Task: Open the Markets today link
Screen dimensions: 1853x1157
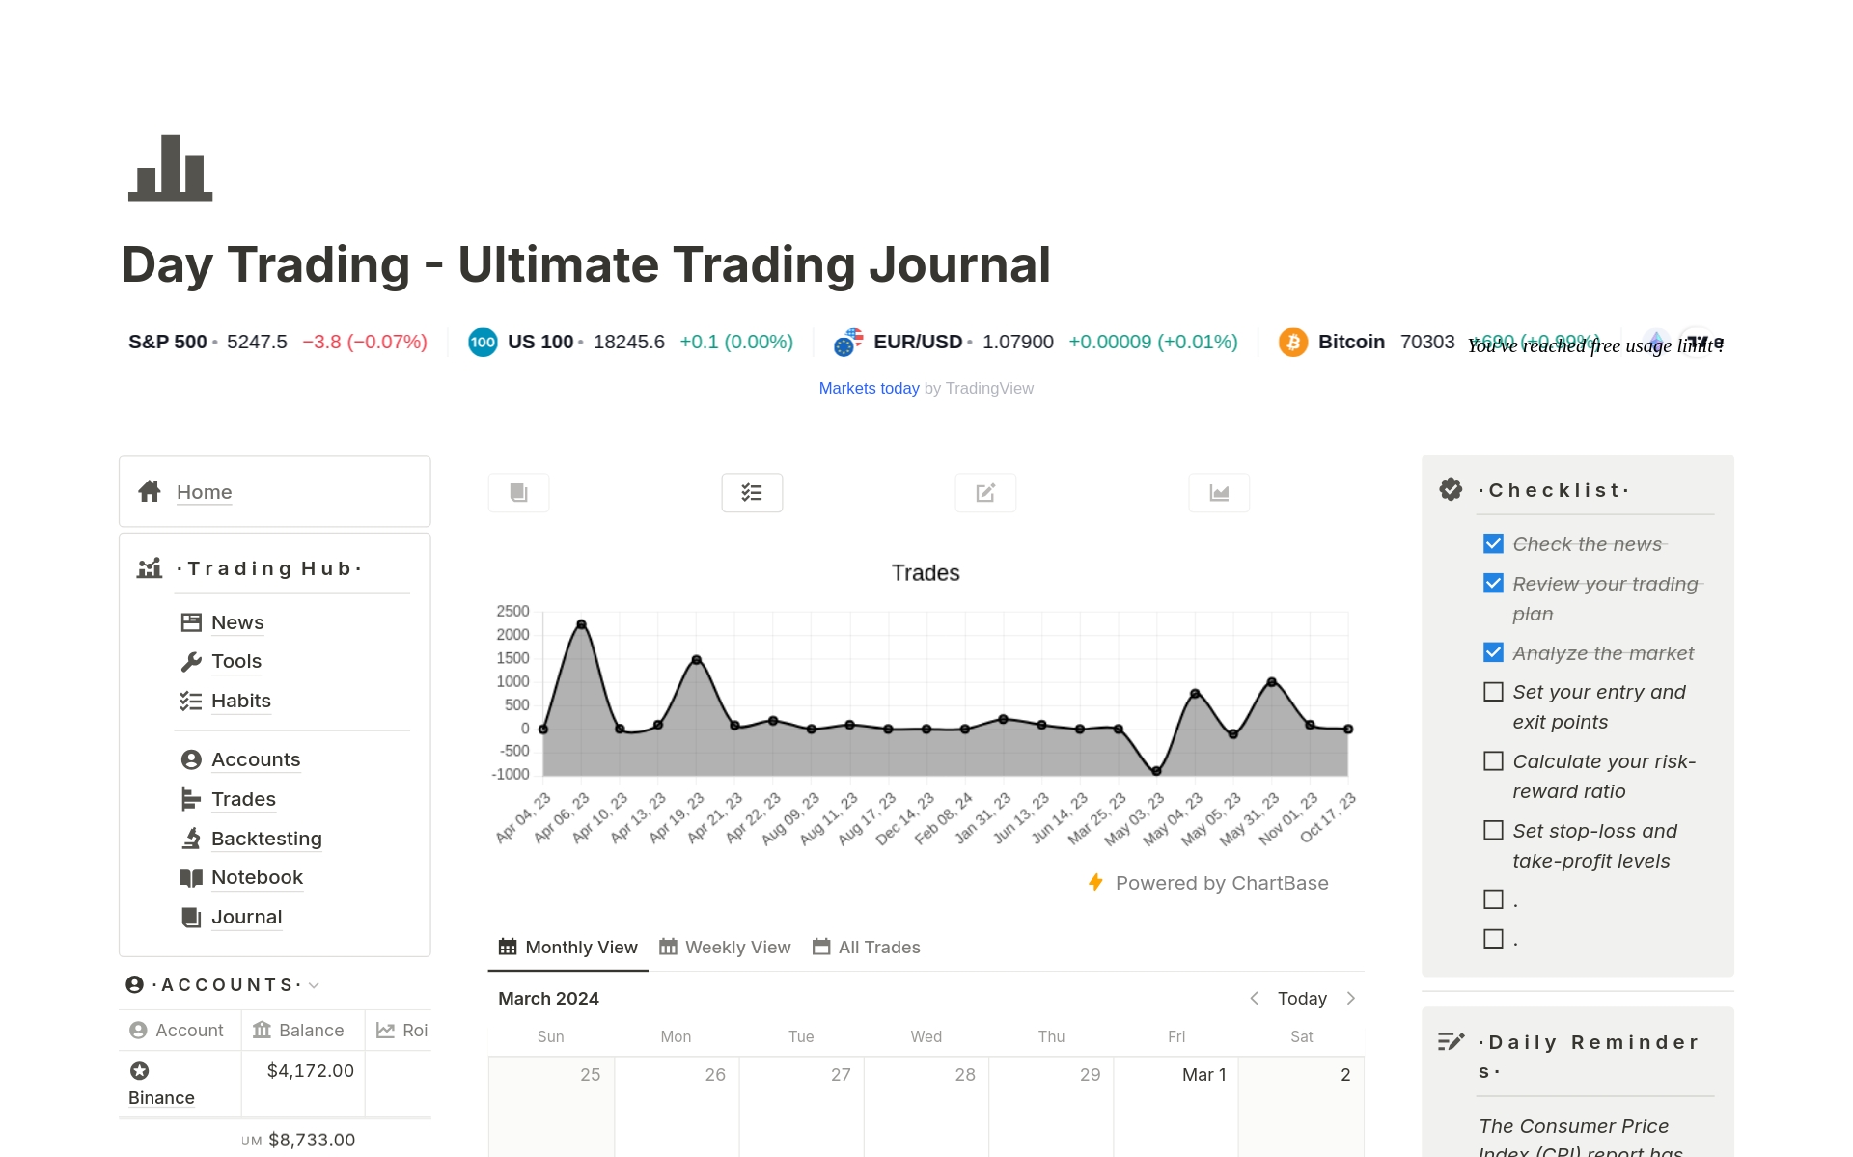Action: pos(869,388)
